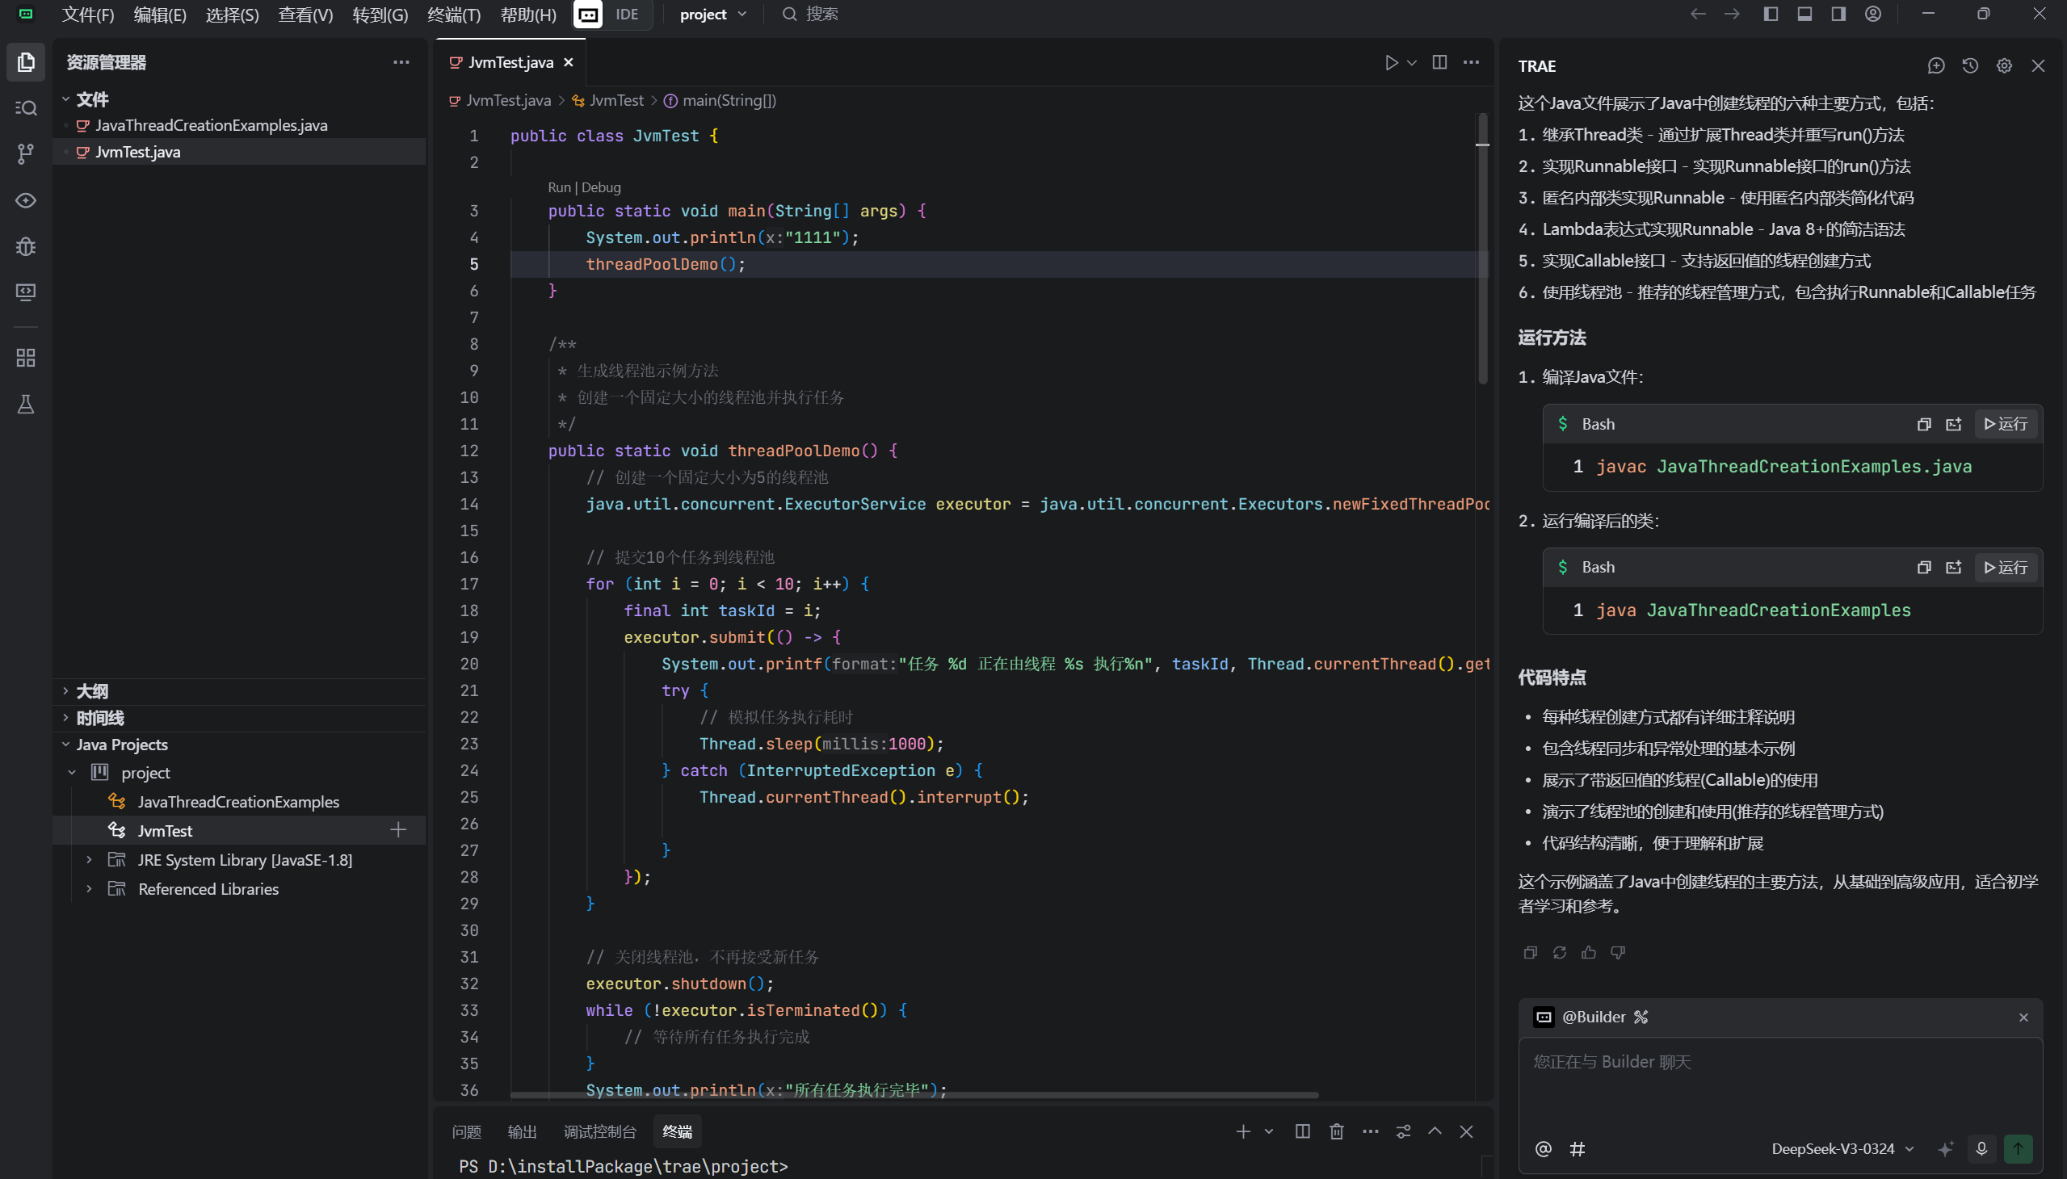The height and width of the screenshot is (1179, 2067).
Task: Open chat history in TRAE panel
Action: coord(1970,65)
